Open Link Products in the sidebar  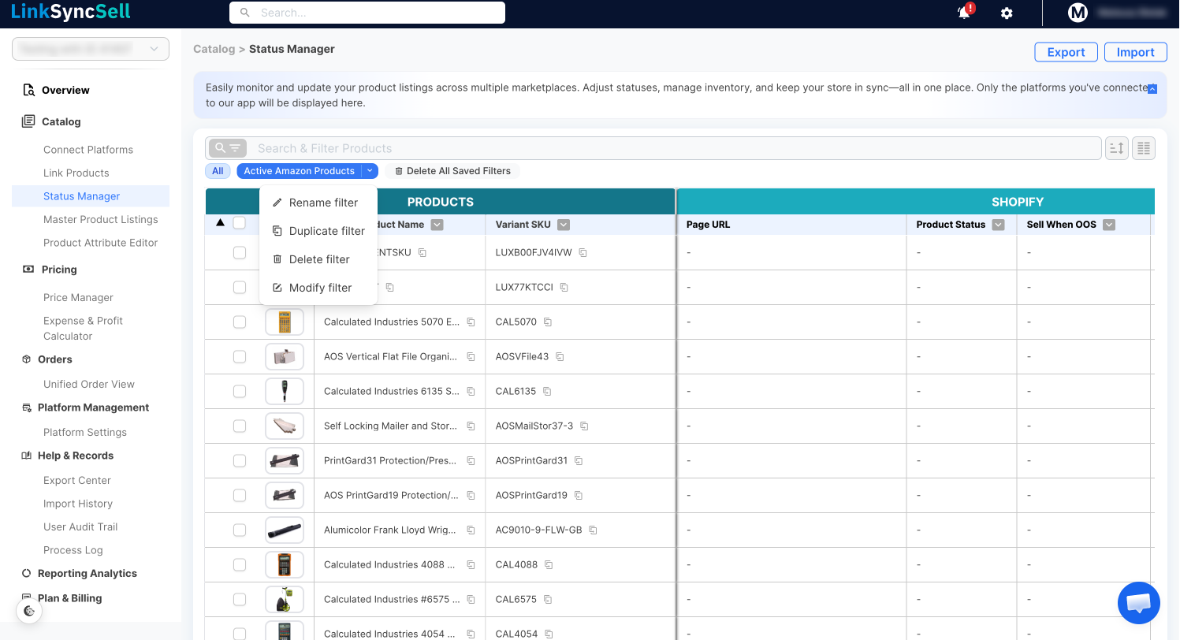76,173
